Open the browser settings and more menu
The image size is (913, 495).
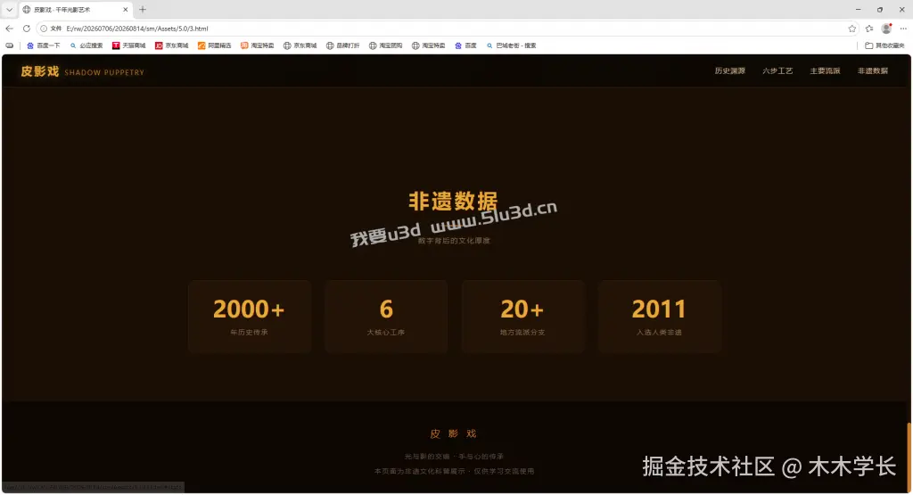tap(903, 29)
